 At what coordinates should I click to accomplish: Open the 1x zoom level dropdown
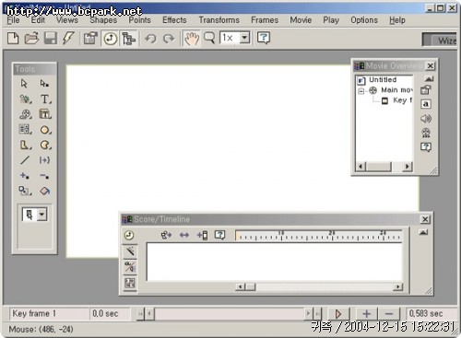point(244,38)
